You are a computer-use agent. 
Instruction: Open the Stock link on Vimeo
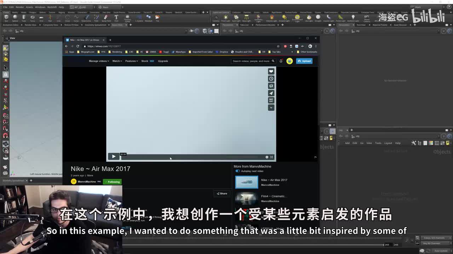(145, 61)
